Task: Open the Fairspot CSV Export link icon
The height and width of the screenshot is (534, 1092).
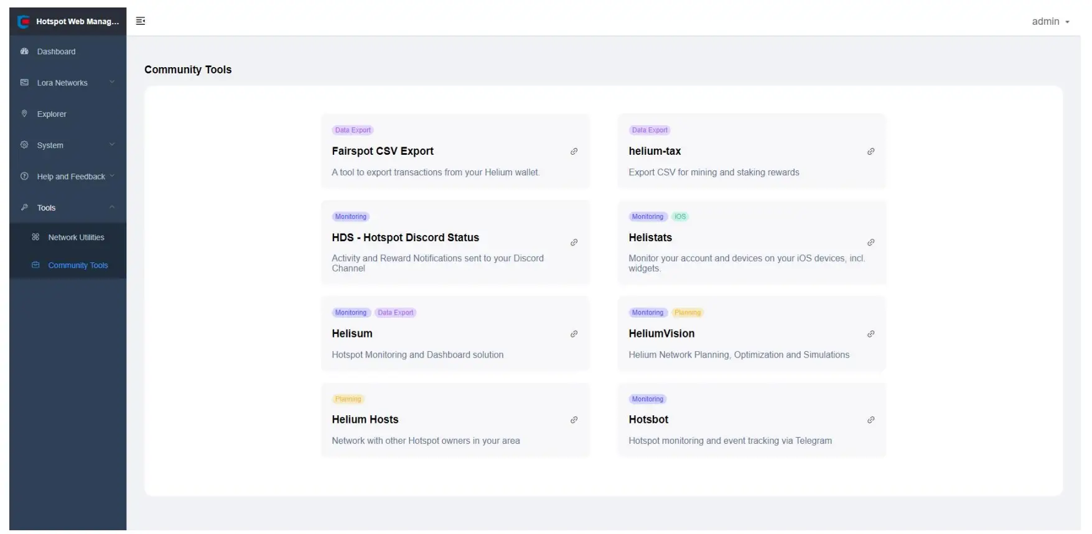Action: 574,152
